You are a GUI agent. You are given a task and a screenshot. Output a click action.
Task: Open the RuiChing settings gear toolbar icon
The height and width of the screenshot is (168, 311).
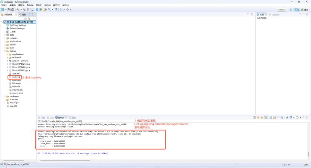point(37,9)
